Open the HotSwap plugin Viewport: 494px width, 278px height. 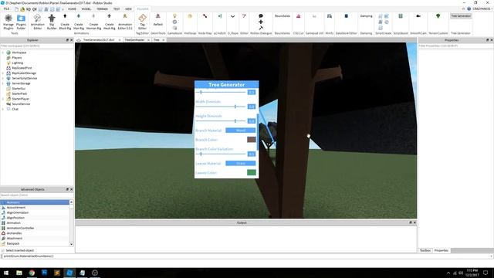pyautogui.click(x=190, y=16)
